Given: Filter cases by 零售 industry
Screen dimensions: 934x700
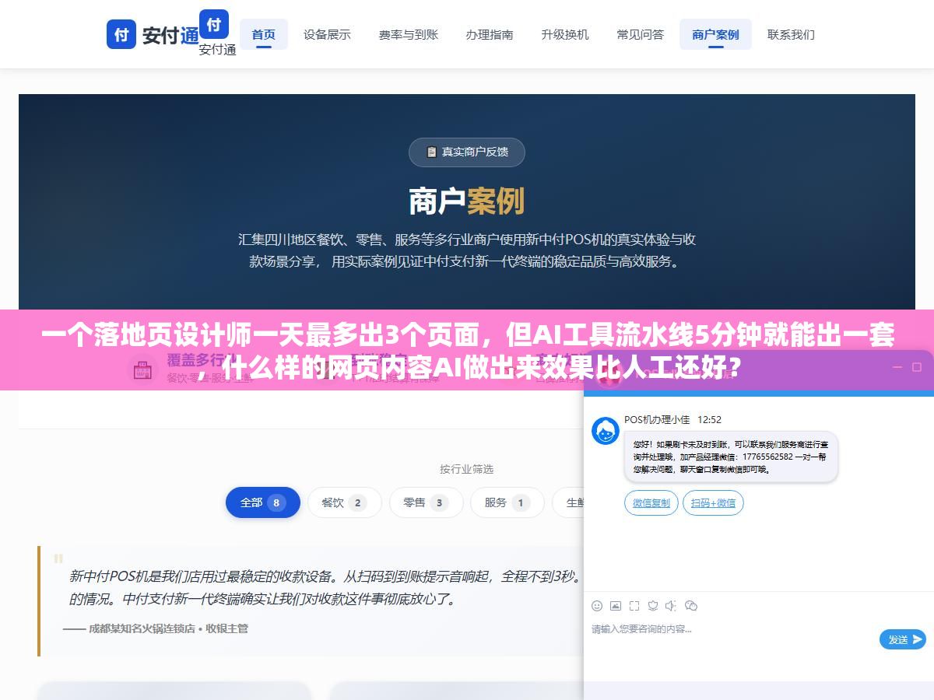Looking at the screenshot, I should 426,502.
